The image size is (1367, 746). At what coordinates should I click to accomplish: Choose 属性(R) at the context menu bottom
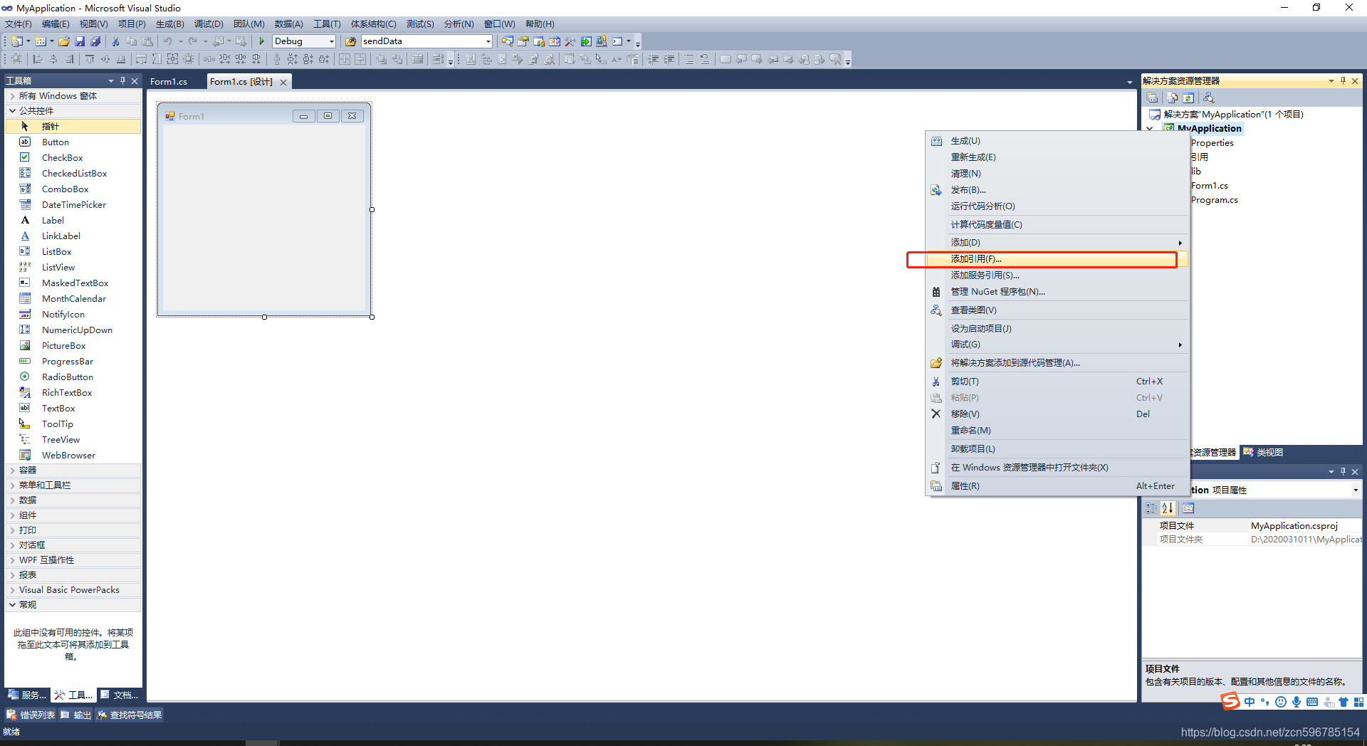1057,486
